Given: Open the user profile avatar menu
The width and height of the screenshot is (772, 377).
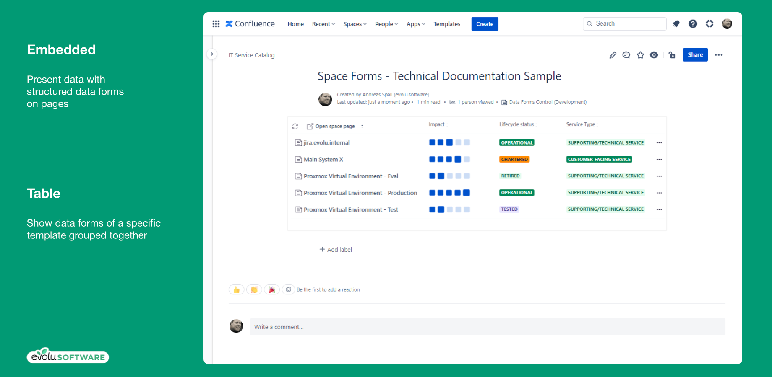Looking at the screenshot, I should pyautogui.click(x=727, y=24).
